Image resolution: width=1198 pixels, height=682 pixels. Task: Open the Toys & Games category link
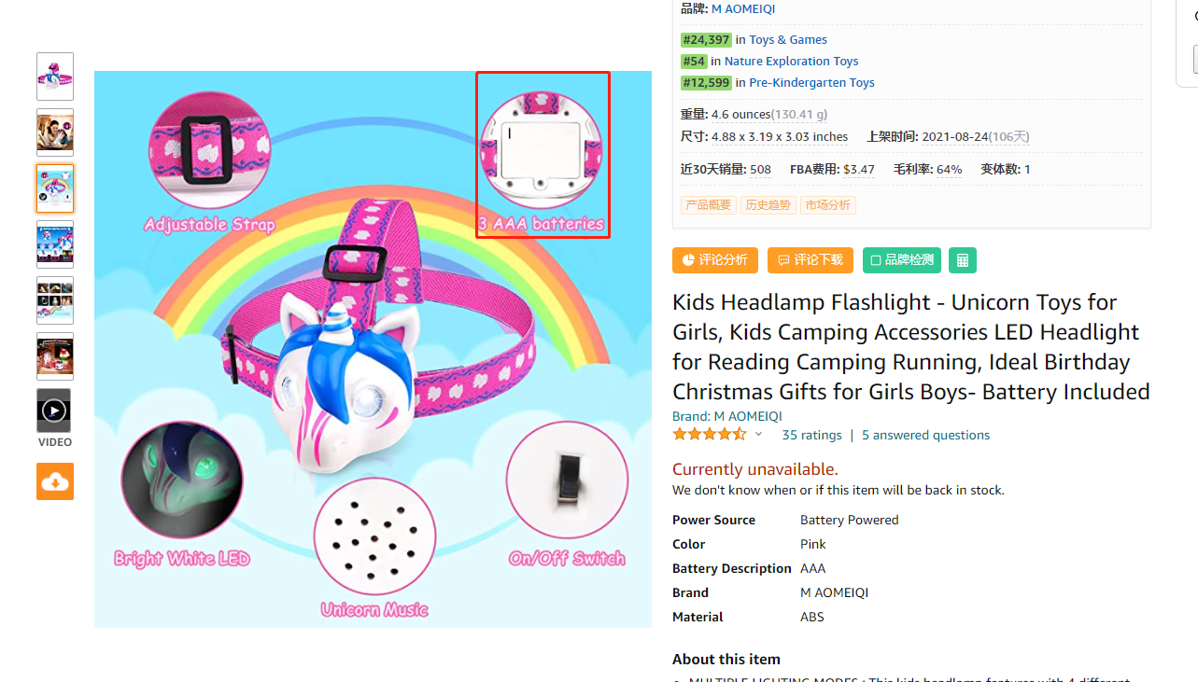coord(788,39)
